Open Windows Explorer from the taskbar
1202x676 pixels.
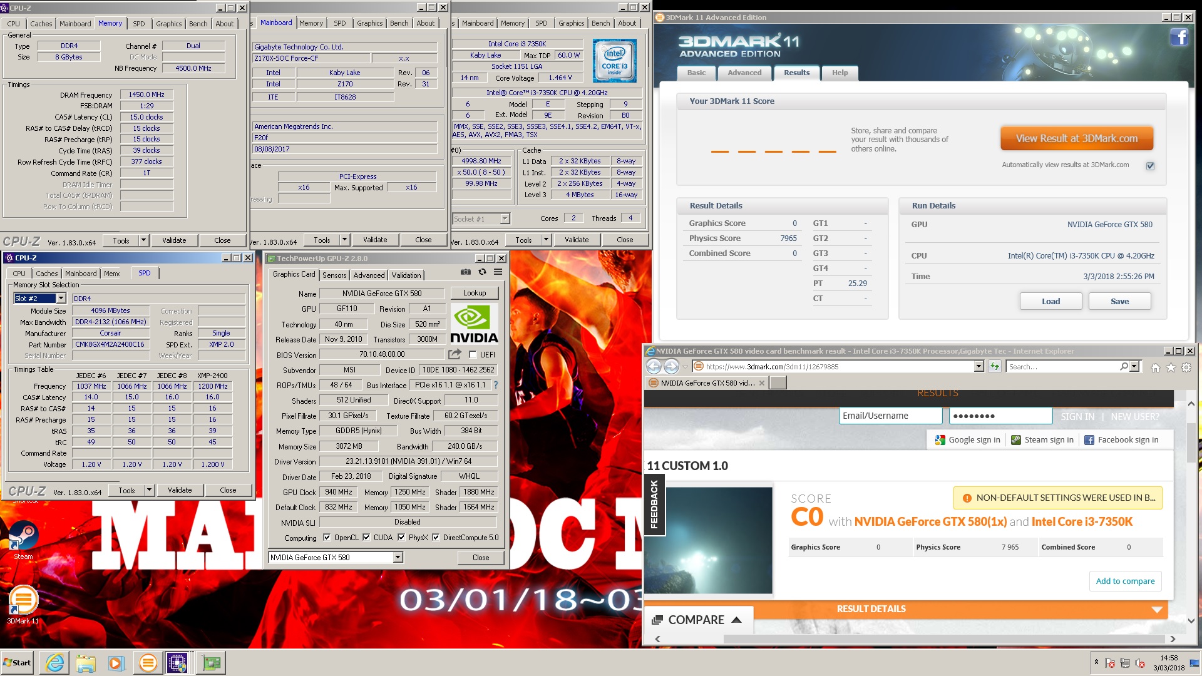coord(86,663)
